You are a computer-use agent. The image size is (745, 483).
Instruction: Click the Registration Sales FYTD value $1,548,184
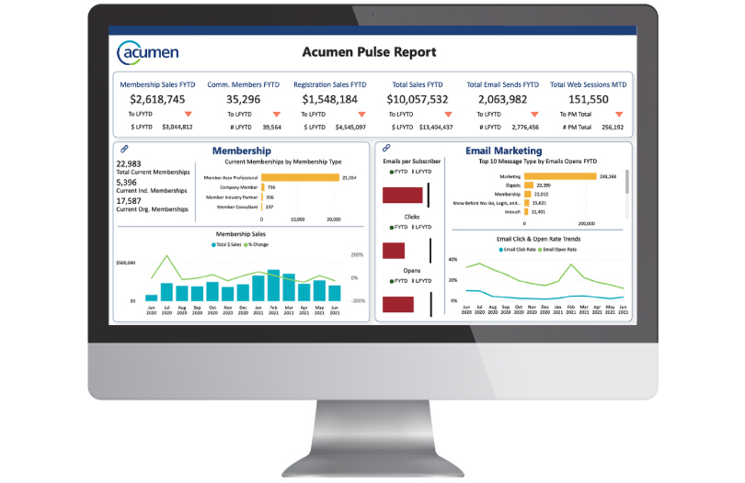[330, 99]
